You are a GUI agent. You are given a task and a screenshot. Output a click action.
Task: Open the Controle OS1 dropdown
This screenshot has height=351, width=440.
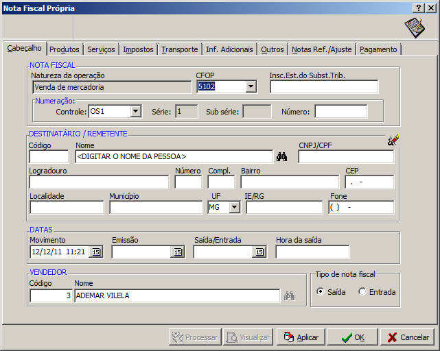[135, 111]
